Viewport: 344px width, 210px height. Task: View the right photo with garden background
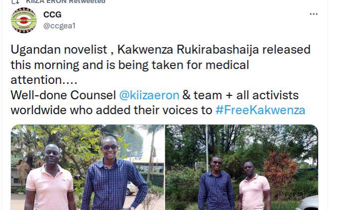click(x=241, y=167)
